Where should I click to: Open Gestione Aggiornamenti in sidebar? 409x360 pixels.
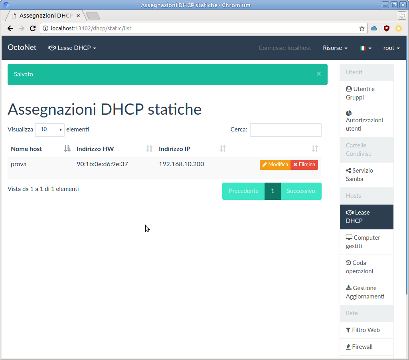pyautogui.click(x=366, y=292)
